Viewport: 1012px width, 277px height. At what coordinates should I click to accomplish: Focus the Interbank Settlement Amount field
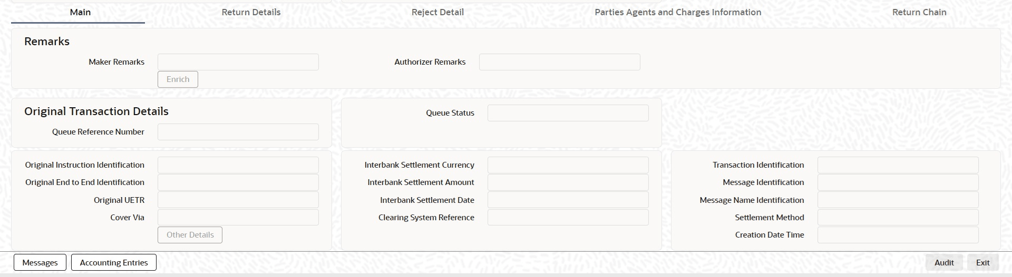568,182
